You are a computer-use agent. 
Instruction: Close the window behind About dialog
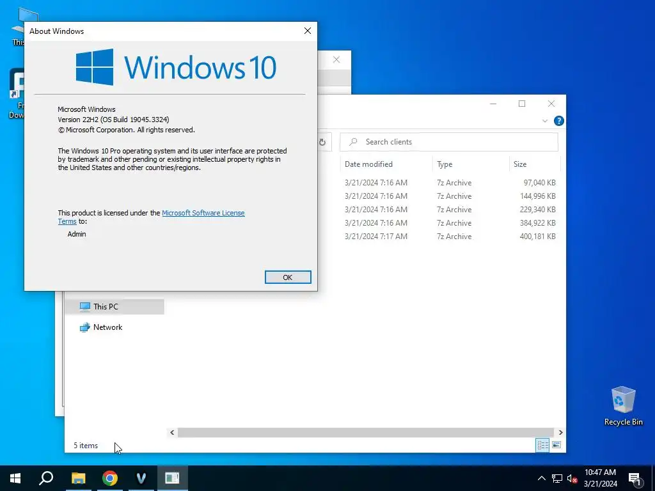pyautogui.click(x=336, y=59)
